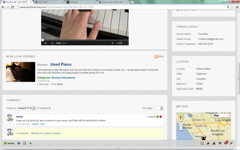Click the YouTube logo in the player
Screen dimensions: 240x150
(119, 43)
